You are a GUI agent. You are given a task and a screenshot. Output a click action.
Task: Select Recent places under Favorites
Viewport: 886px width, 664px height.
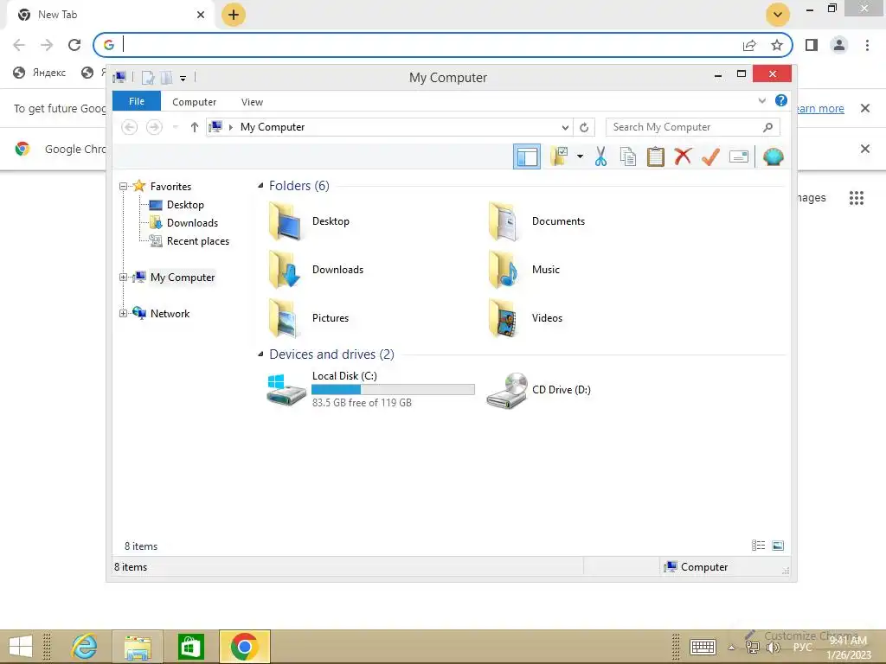point(198,241)
